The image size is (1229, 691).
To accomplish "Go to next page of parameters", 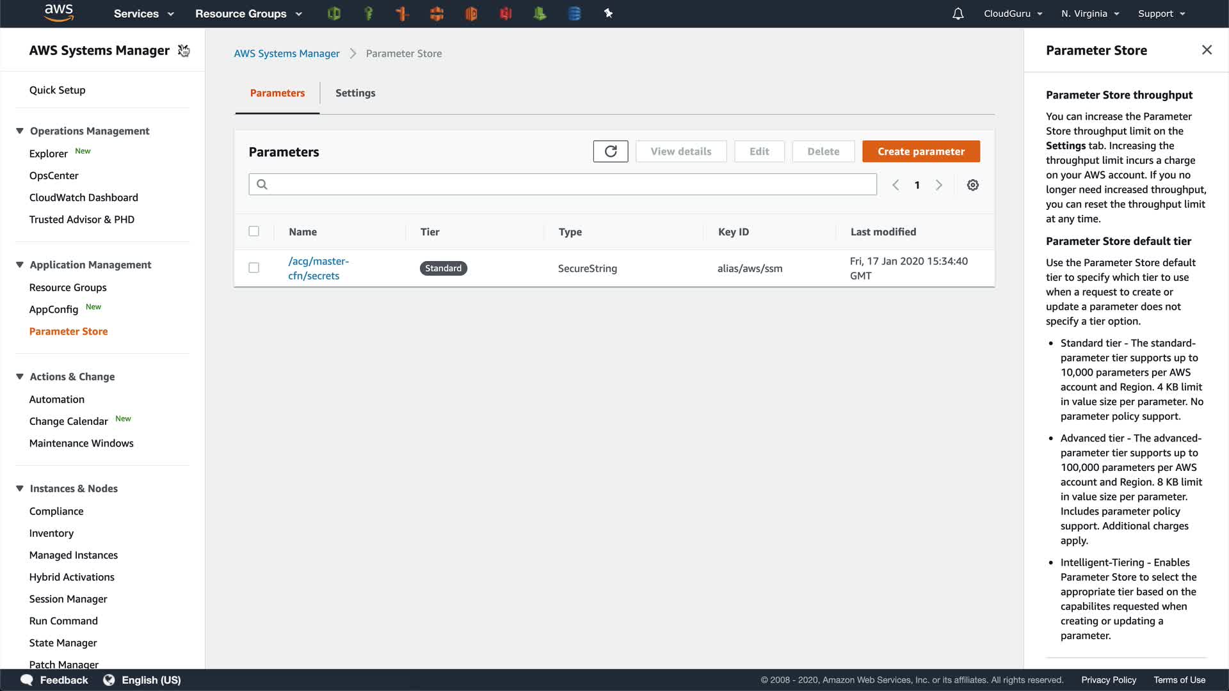I will tap(938, 185).
